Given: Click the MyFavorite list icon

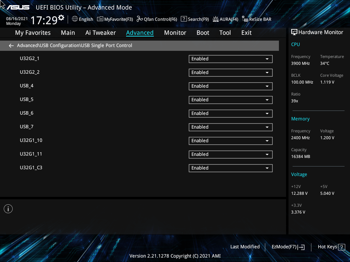Looking at the screenshot, I should click(100, 19).
